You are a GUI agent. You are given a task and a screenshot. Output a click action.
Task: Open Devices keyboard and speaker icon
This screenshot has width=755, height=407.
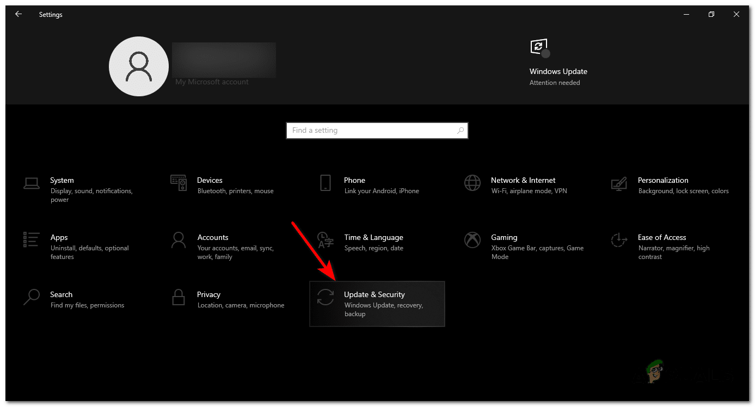click(179, 183)
